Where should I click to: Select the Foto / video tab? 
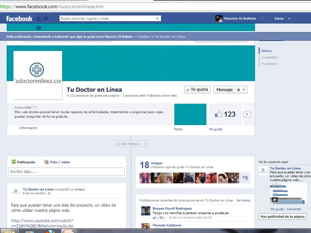[57, 162]
